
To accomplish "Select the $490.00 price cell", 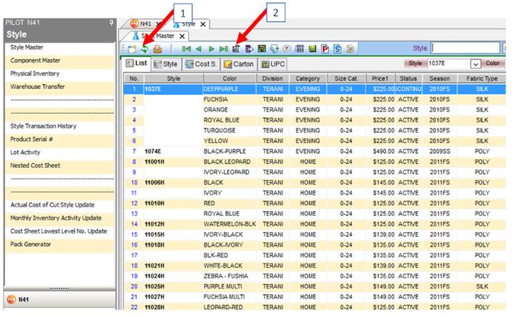I will [381, 151].
